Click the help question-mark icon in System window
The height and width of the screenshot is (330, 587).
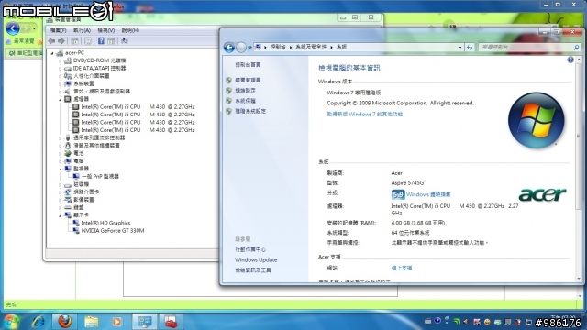570,60
